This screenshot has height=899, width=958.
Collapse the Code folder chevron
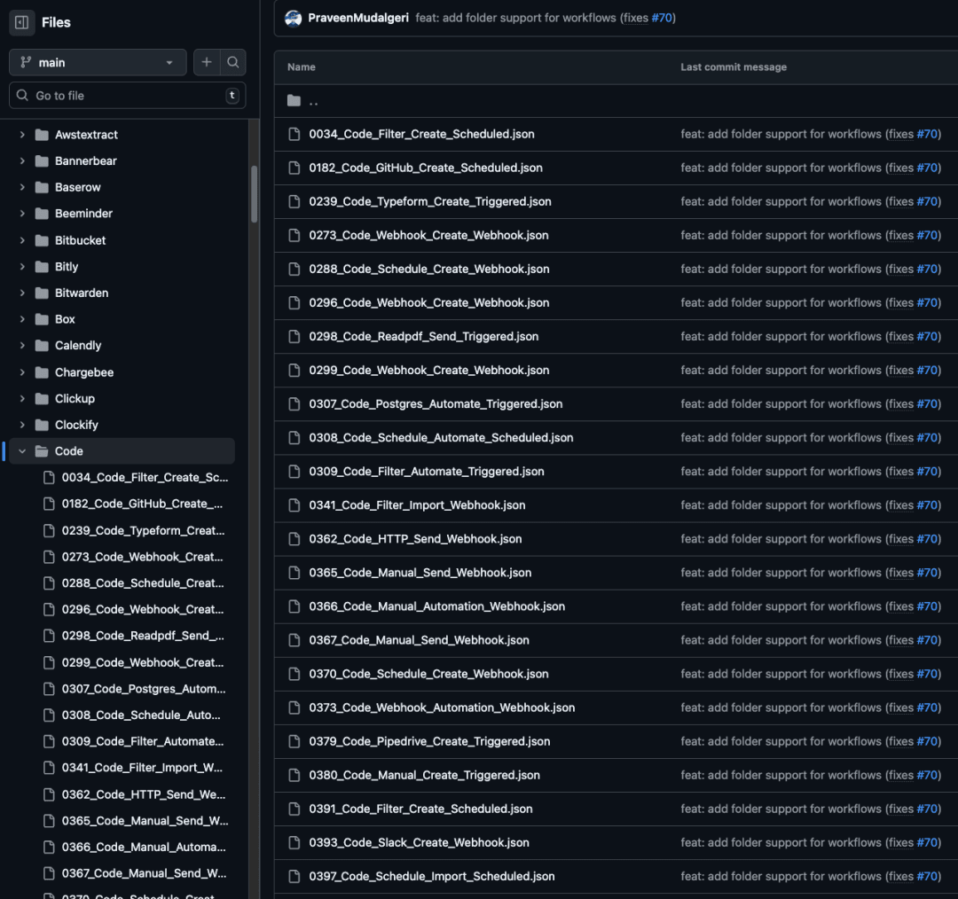pos(22,450)
